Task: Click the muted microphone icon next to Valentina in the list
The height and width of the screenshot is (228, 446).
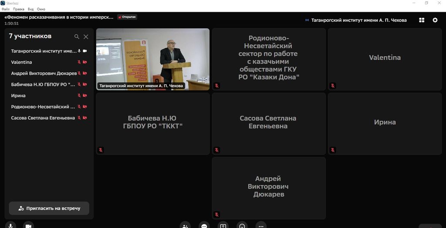Action: point(79,62)
